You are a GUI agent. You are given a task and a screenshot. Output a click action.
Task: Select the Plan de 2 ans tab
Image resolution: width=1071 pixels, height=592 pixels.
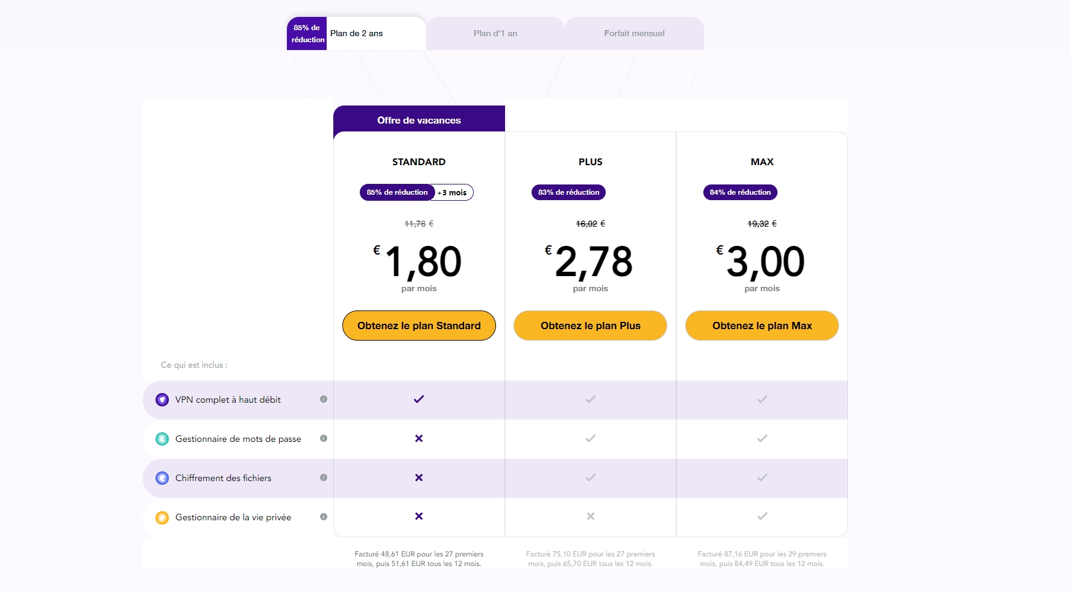click(357, 34)
